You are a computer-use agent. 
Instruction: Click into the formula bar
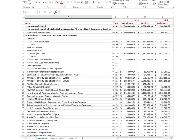click(x=116, y=12)
